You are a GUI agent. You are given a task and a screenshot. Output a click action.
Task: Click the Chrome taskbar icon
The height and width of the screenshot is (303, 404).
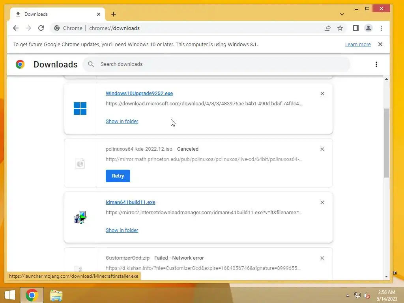(x=32, y=295)
